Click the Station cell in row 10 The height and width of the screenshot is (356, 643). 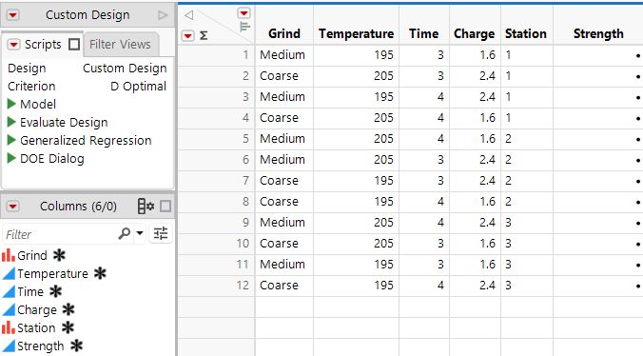527,244
